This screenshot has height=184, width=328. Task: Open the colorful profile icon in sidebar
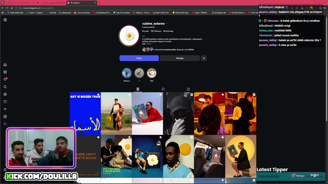click(5, 124)
